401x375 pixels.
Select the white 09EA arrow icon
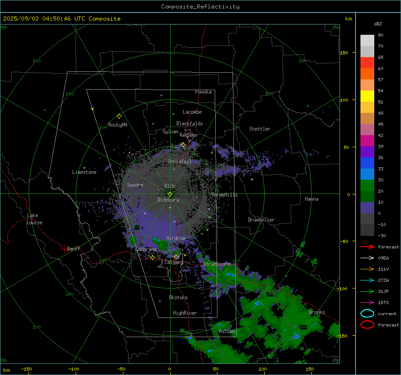click(367, 258)
